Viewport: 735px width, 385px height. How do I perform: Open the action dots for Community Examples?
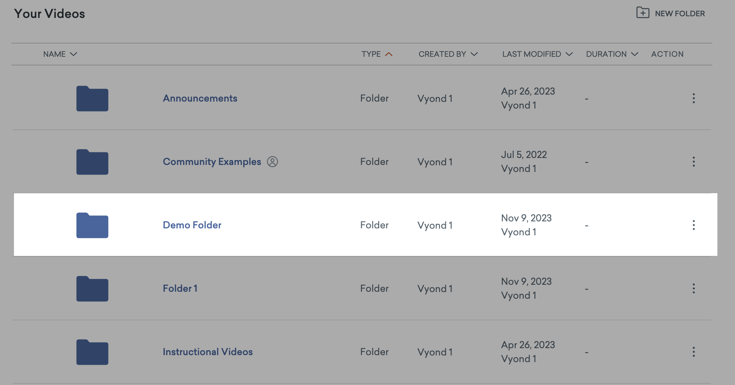(x=694, y=162)
